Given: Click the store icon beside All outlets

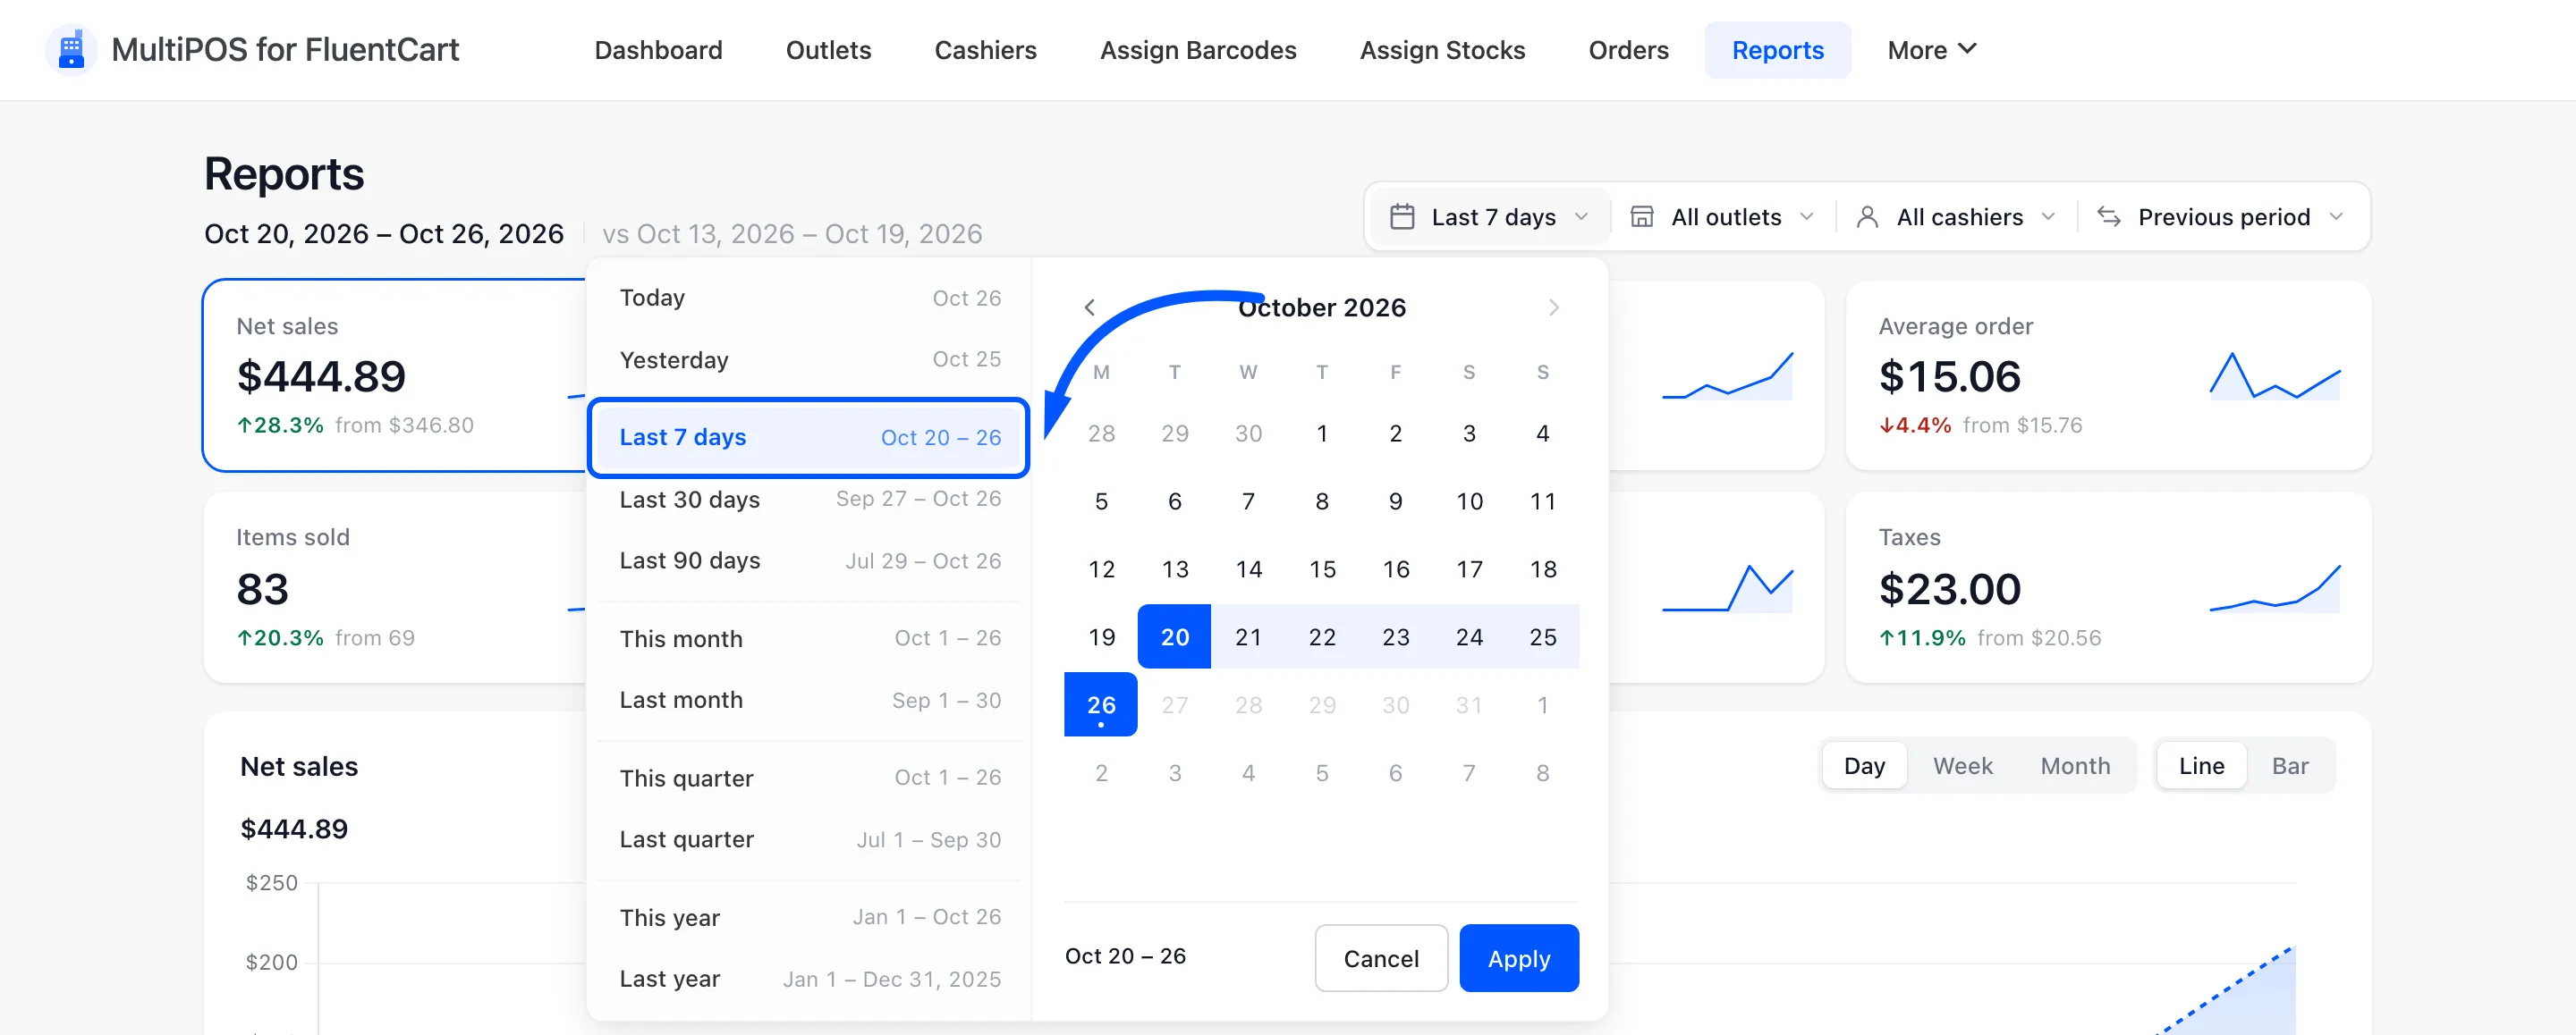Looking at the screenshot, I should 1641,217.
